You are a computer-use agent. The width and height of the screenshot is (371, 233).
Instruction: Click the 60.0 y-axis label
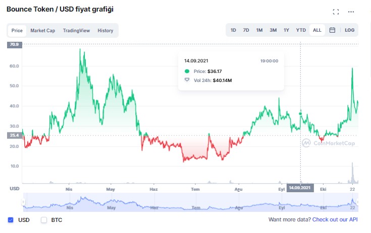coord(14,66)
